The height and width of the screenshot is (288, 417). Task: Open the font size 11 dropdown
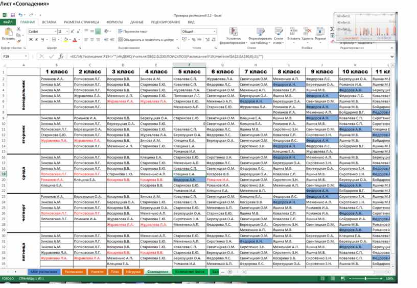tap(67, 32)
